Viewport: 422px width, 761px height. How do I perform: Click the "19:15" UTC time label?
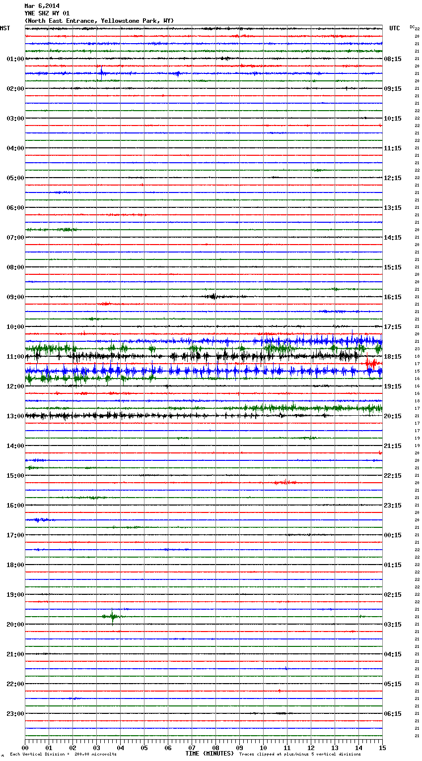393,386
